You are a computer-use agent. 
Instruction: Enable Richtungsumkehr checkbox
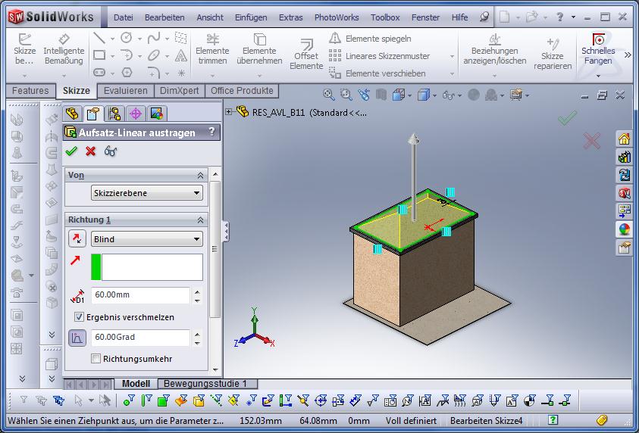tap(96, 358)
